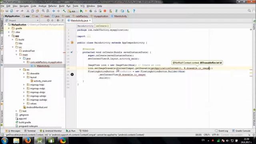Click the Open folder toolbar icon
Image resolution: width=256 pixels, height=144 pixels.
click(x=2, y=11)
